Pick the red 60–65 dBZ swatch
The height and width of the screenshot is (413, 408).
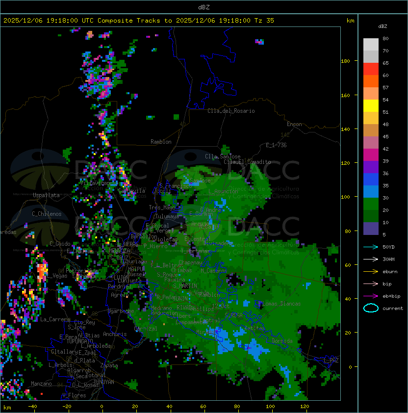(371, 69)
